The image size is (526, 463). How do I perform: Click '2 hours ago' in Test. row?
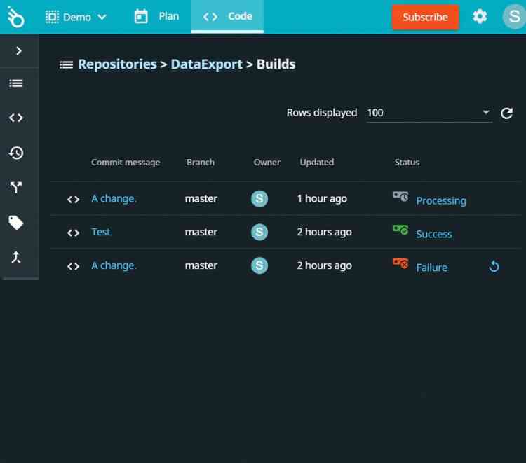pyautogui.click(x=325, y=232)
